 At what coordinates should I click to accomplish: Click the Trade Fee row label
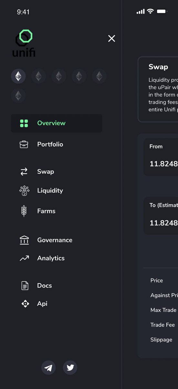[x=162, y=325]
